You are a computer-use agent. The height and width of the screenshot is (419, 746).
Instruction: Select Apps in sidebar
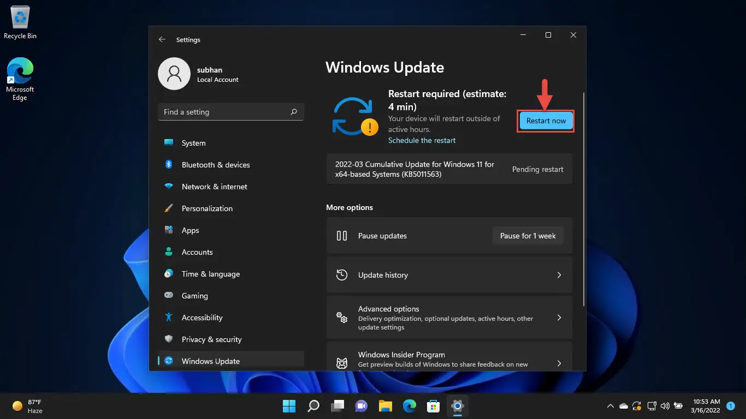230,230
